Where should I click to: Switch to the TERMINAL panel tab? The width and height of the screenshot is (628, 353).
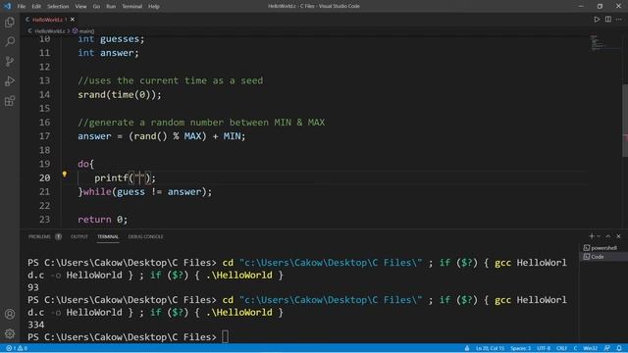[x=108, y=236]
